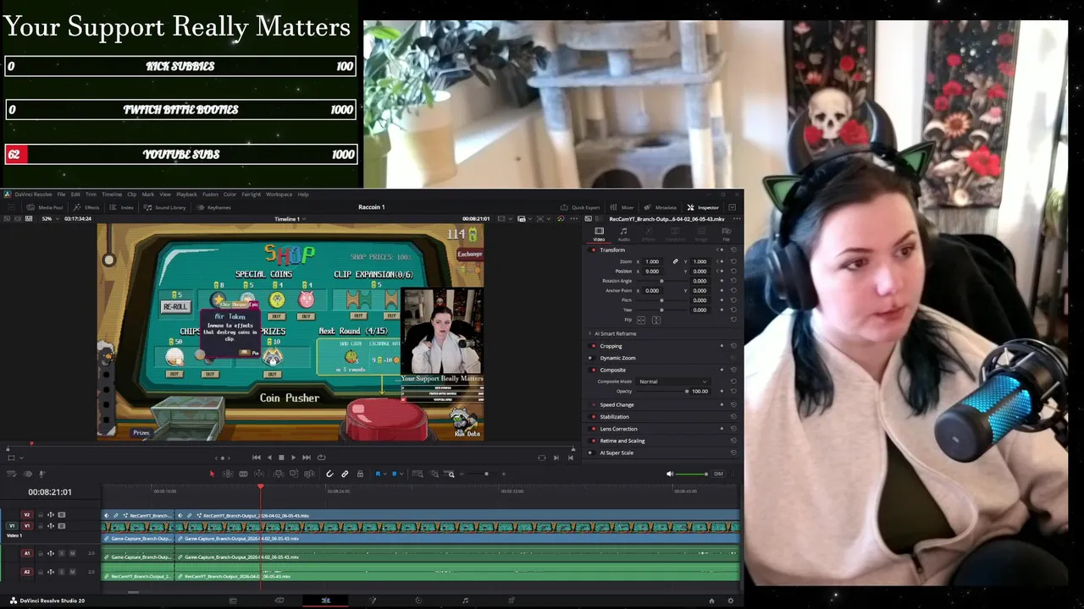
Task: Reset the Transform section
Action: (x=733, y=250)
